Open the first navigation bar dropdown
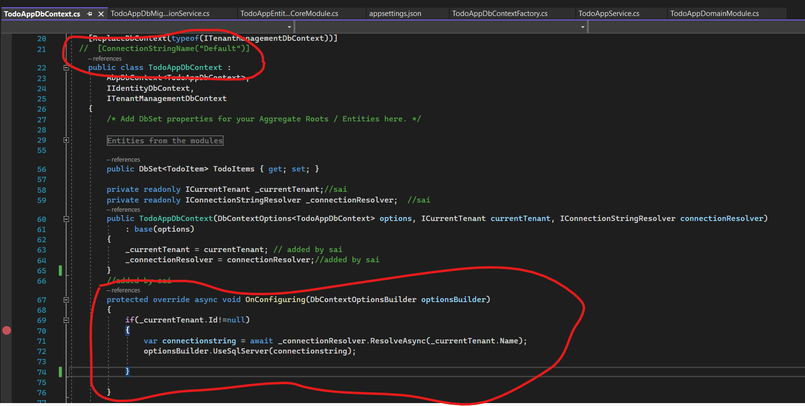The width and height of the screenshot is (805, 406). [x=290, y=27]
